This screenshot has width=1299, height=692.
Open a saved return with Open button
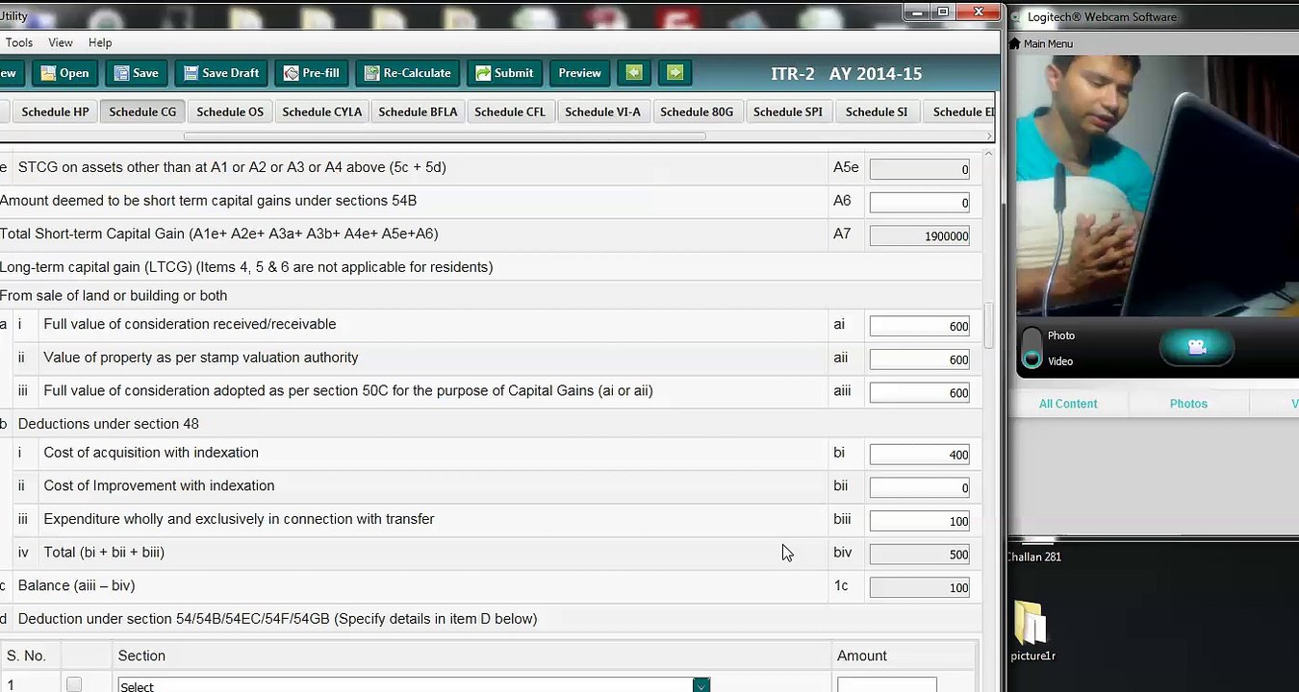coord(64,73)
